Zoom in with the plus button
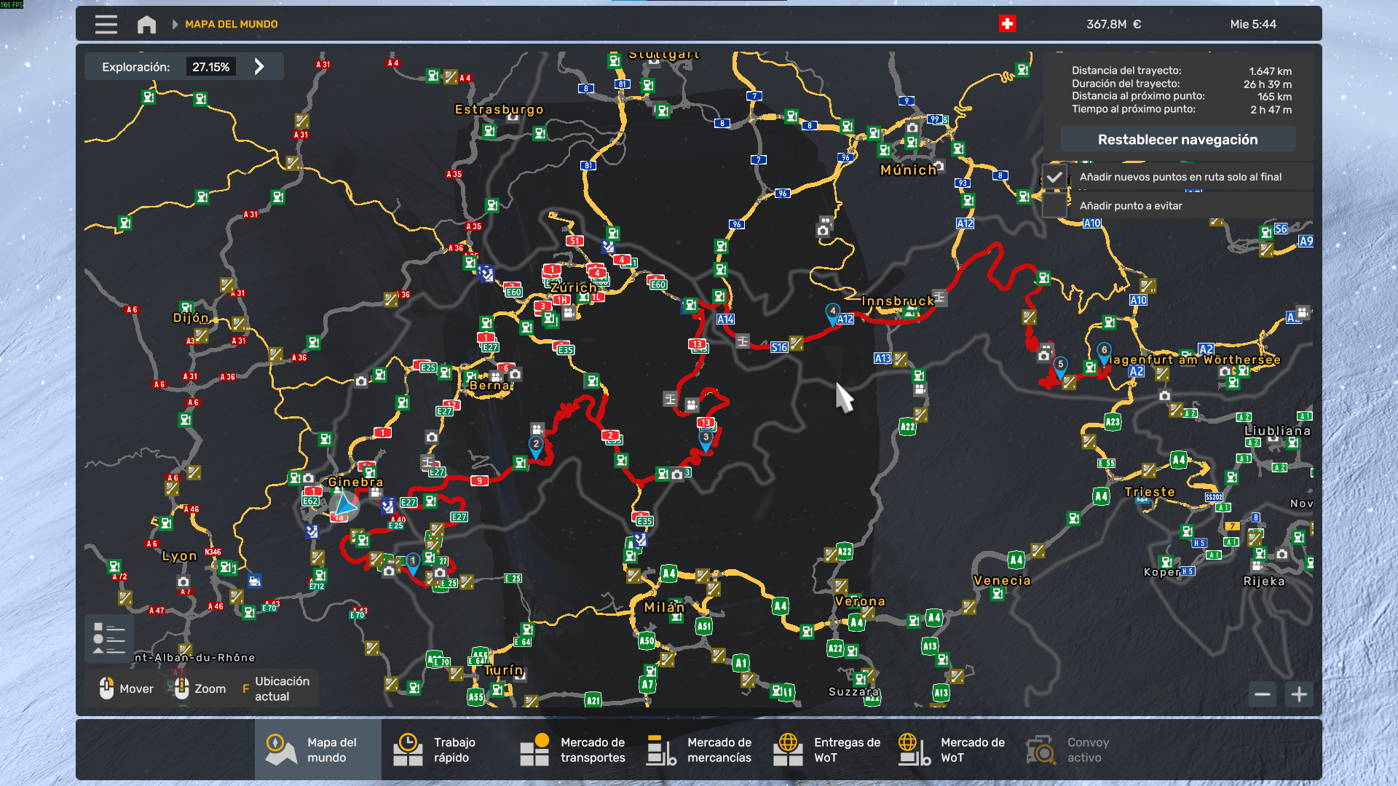This screenshot has width=1398, height=786. coord(1299,694)
